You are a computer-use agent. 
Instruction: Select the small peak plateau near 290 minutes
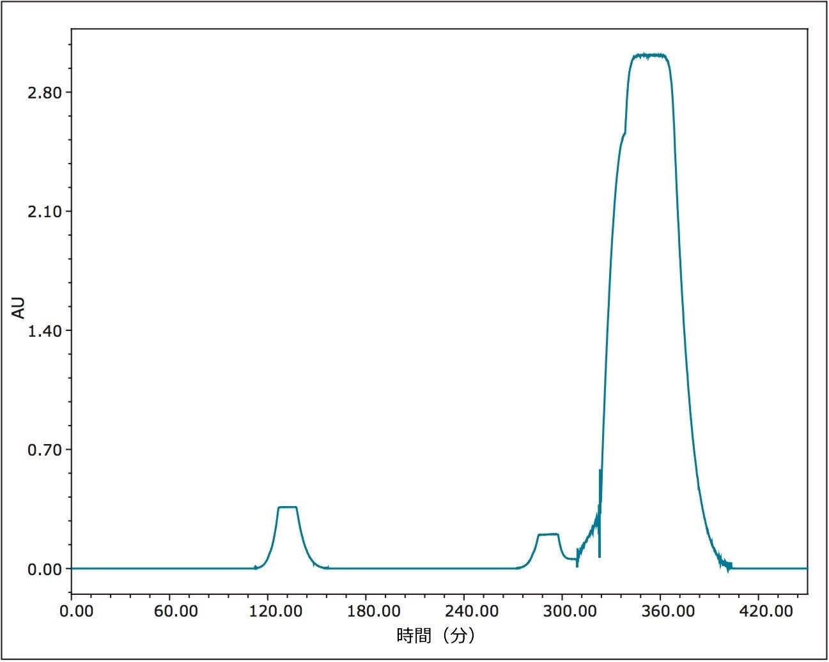(x=548, y=534)
